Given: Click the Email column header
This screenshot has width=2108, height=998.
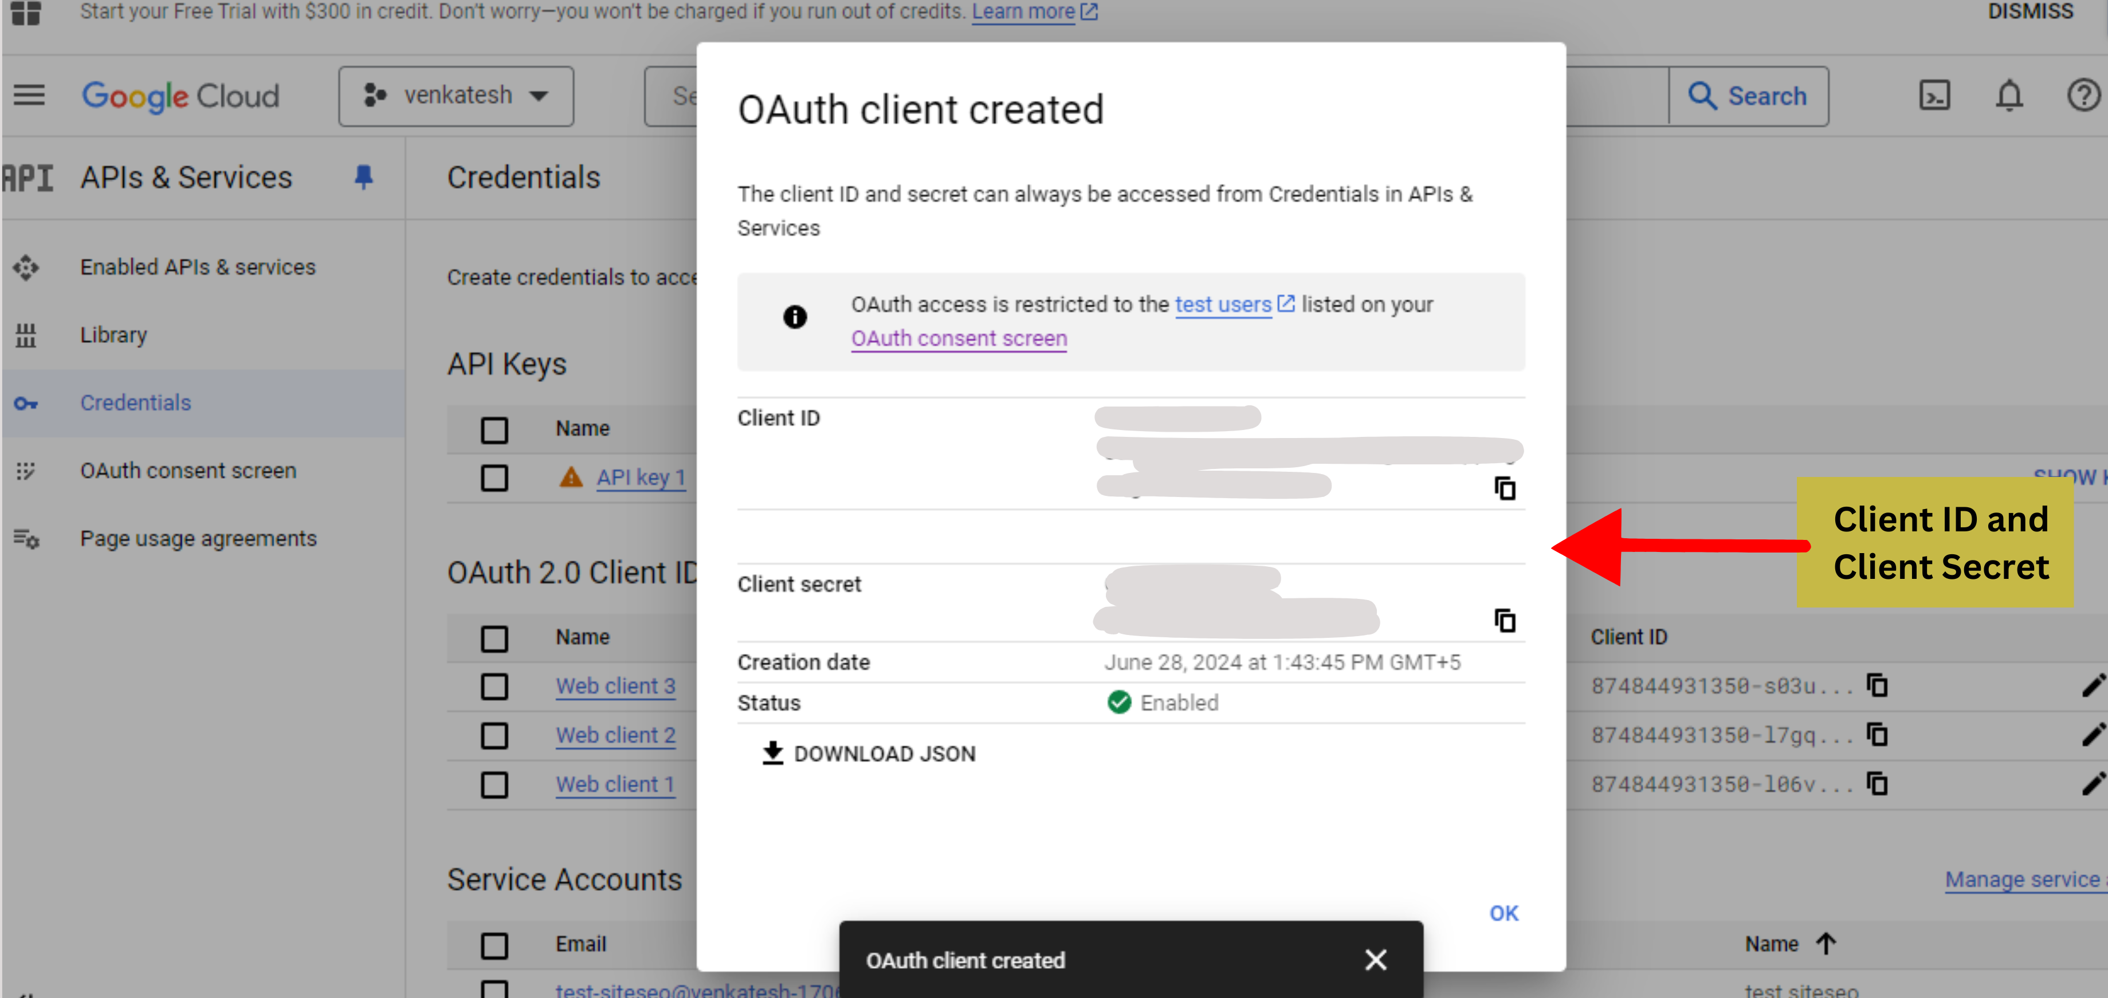Looking at the screenshot, I should coord(580,944).
